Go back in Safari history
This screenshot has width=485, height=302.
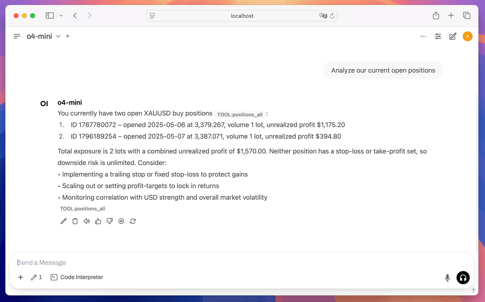coord(75,15)
